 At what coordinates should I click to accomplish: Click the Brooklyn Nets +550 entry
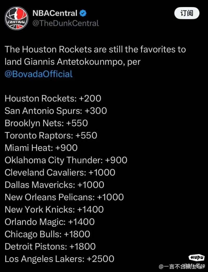tap(46, 123)
